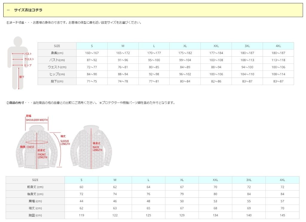Click the 身長(cm) row label
This screenshot has width=306, height=222.
point(57,53)
